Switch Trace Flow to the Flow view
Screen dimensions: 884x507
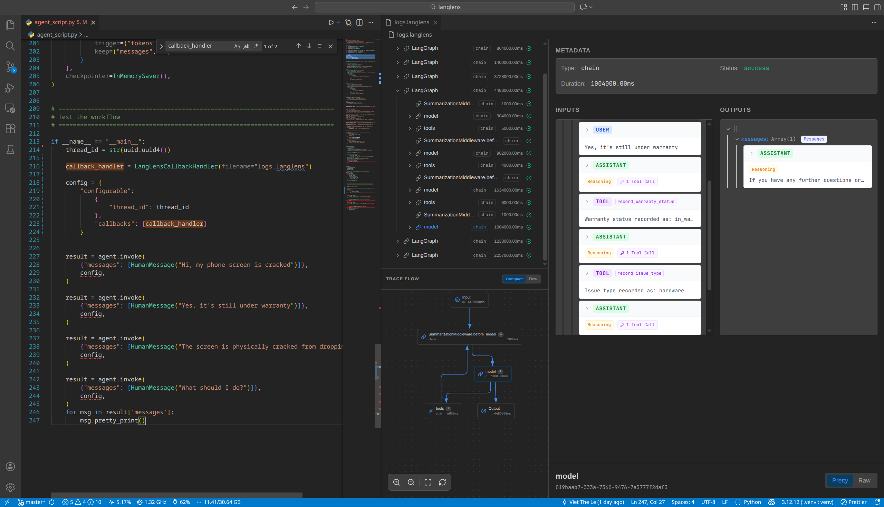[x=533, y=279]
